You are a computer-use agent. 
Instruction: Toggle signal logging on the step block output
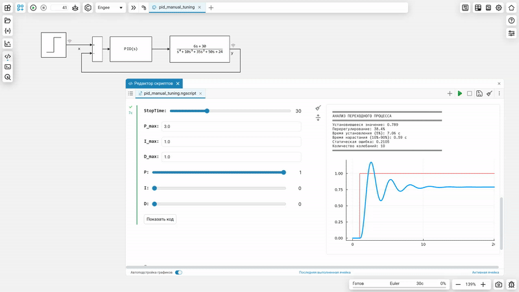(69, 41)
